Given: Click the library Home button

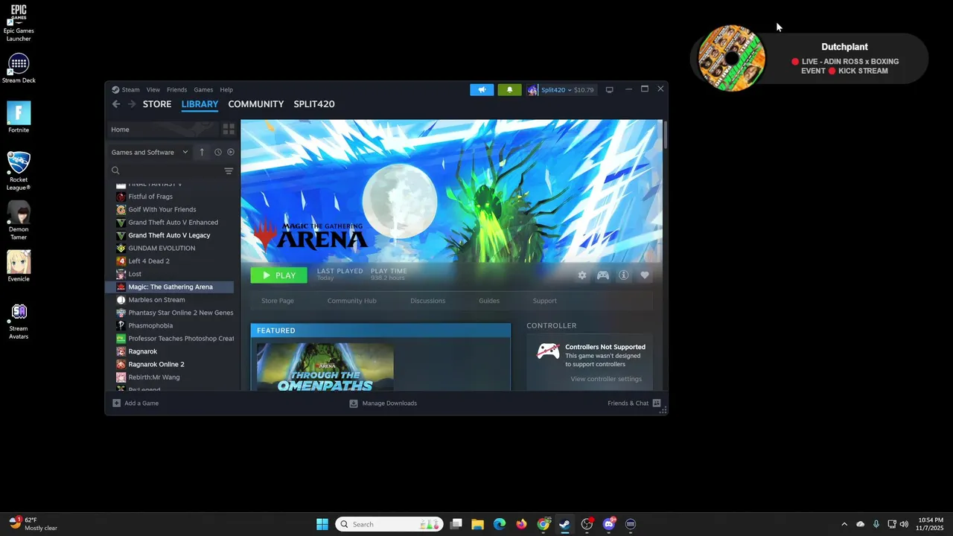Looking at the screenshot, I should (162, 130).
